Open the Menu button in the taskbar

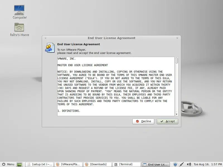tap(8, 164)
